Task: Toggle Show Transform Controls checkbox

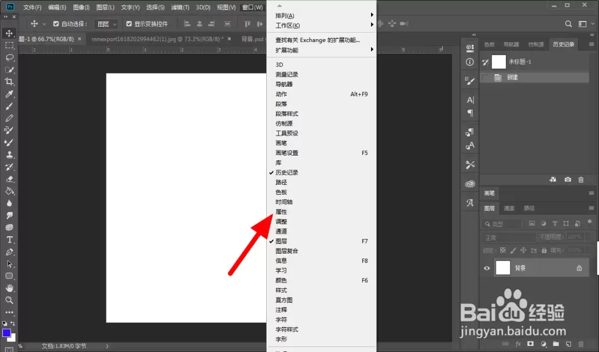Action: (x=129, y=24)
